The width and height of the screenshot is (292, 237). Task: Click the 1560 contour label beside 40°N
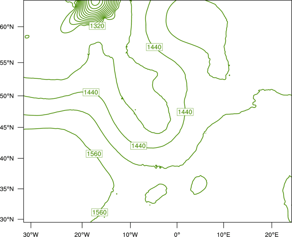pos(94,154)
